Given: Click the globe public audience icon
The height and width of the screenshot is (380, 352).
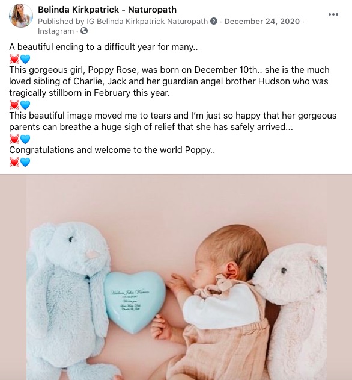Looking at the screenshot, I should [x=84, y=31].
